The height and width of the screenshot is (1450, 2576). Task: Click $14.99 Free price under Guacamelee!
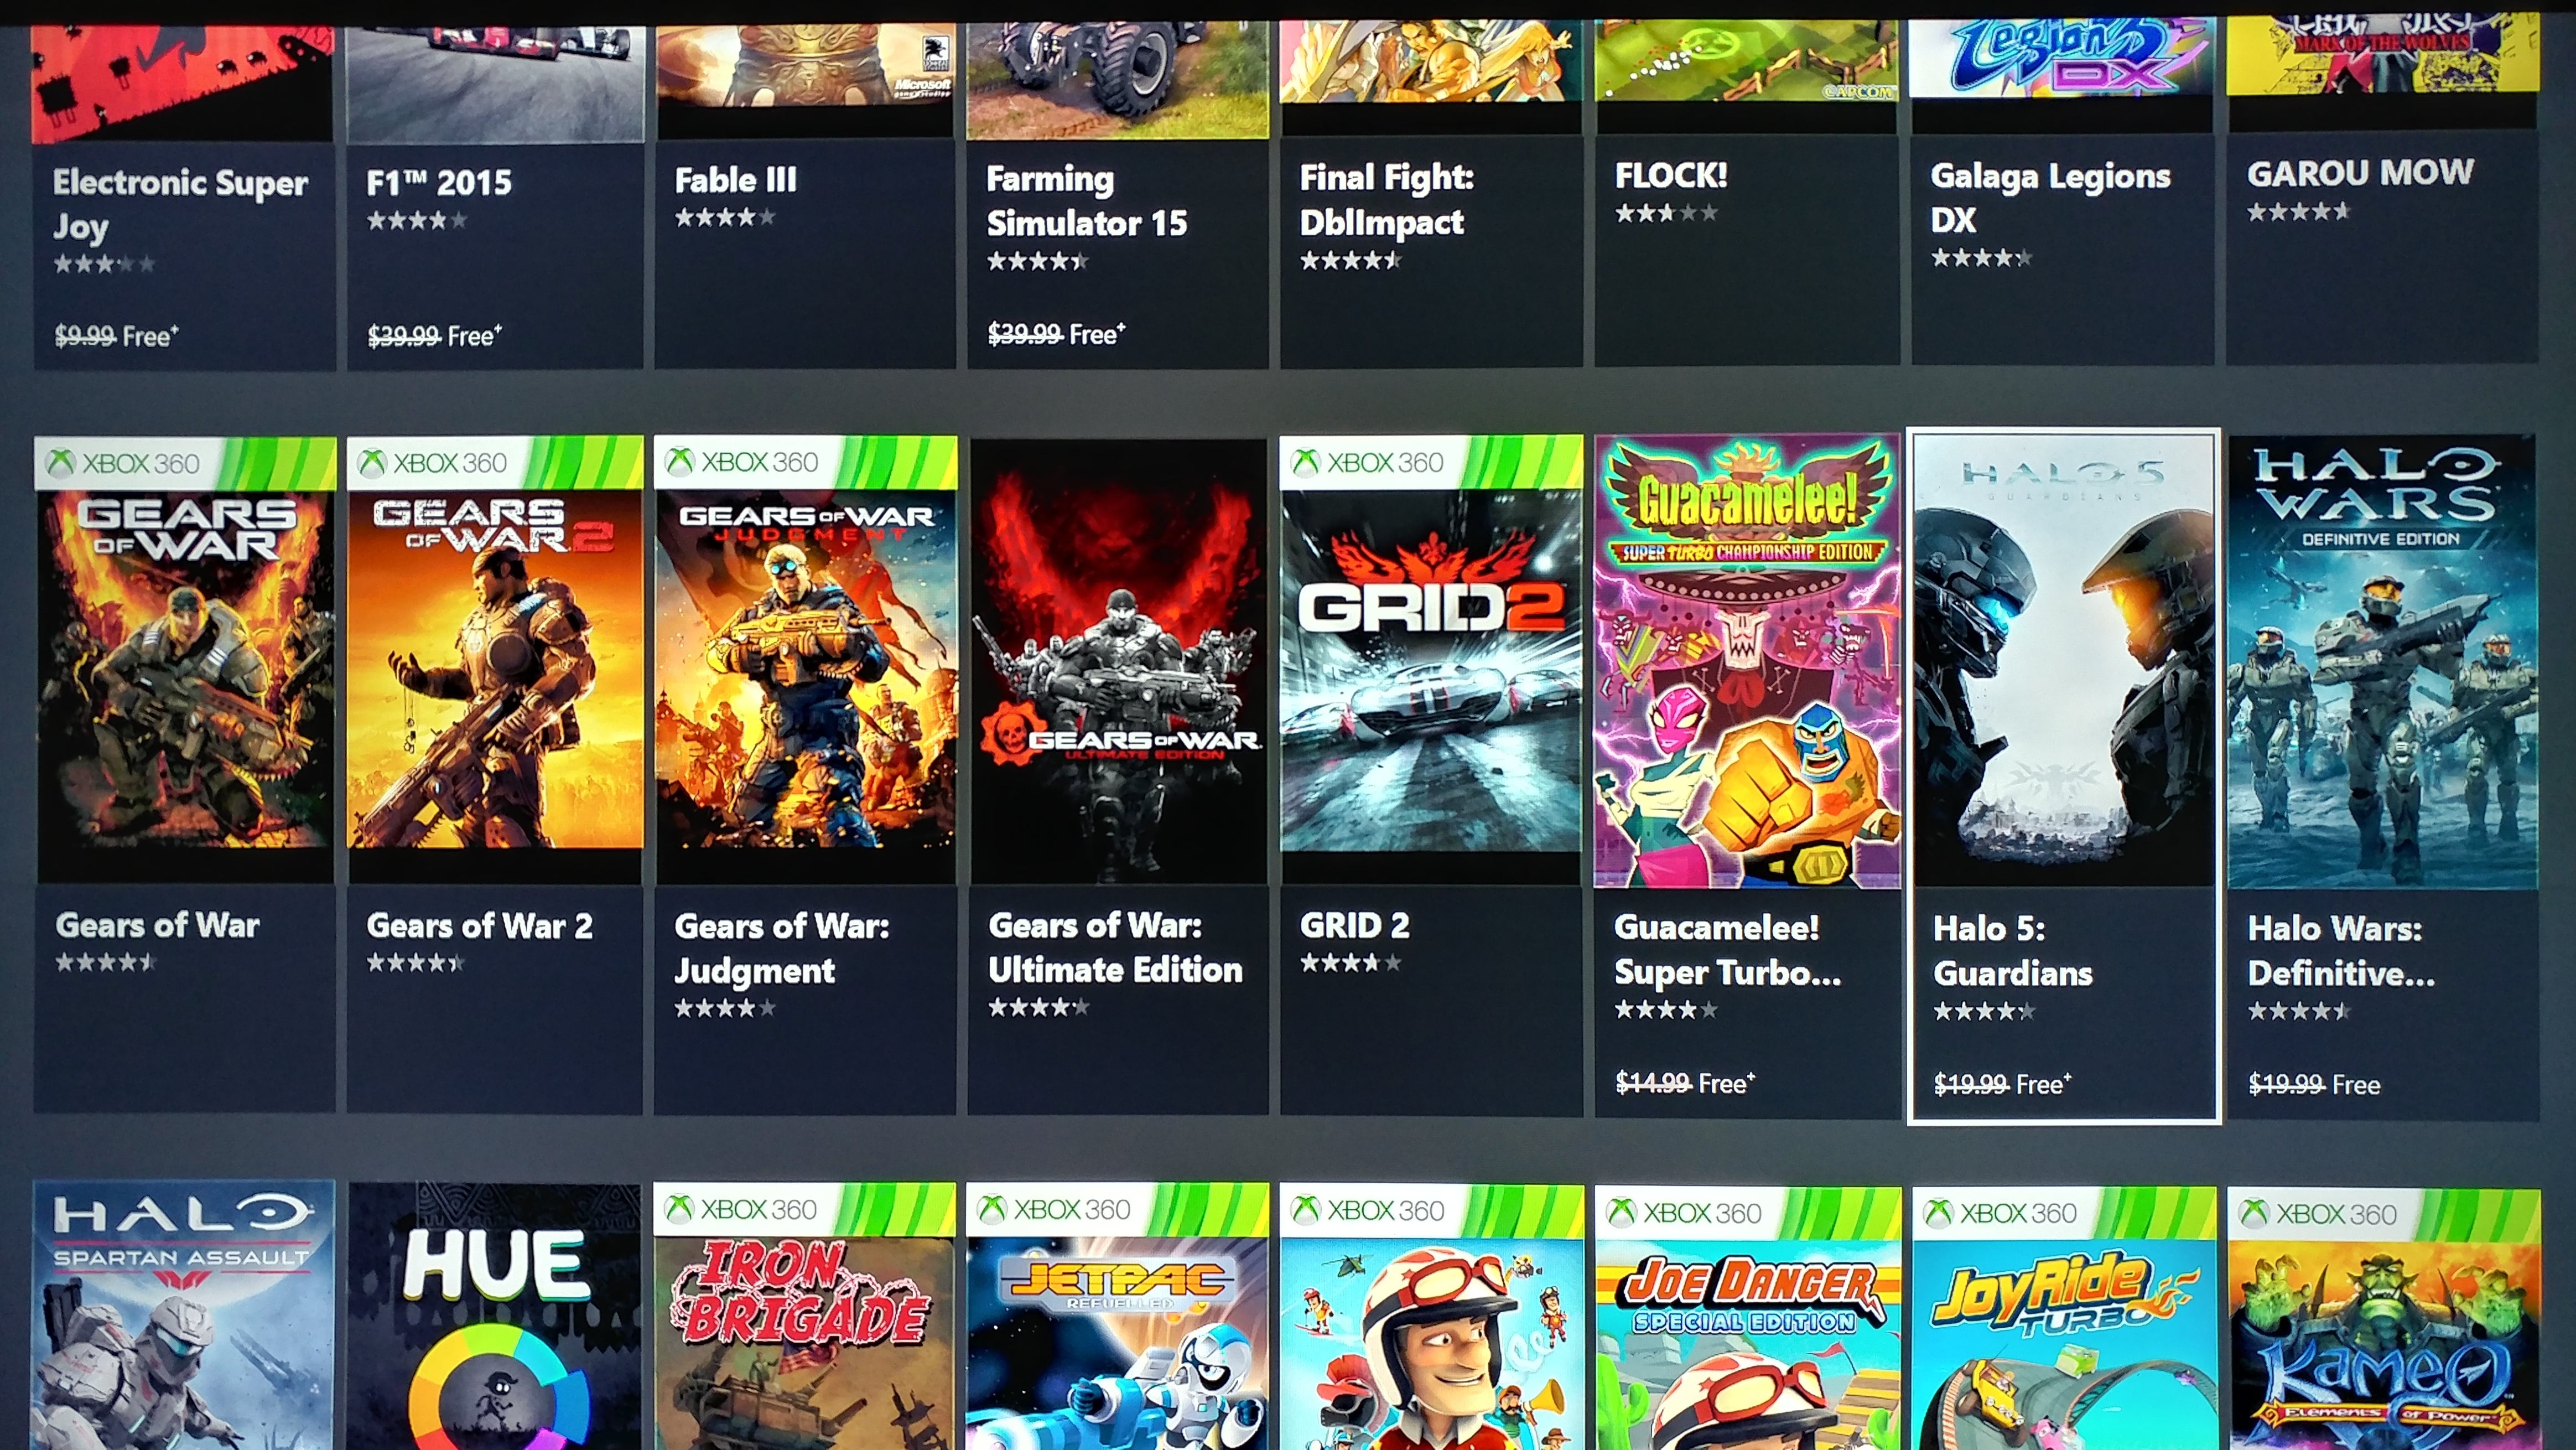(x=1685, y=1083)
